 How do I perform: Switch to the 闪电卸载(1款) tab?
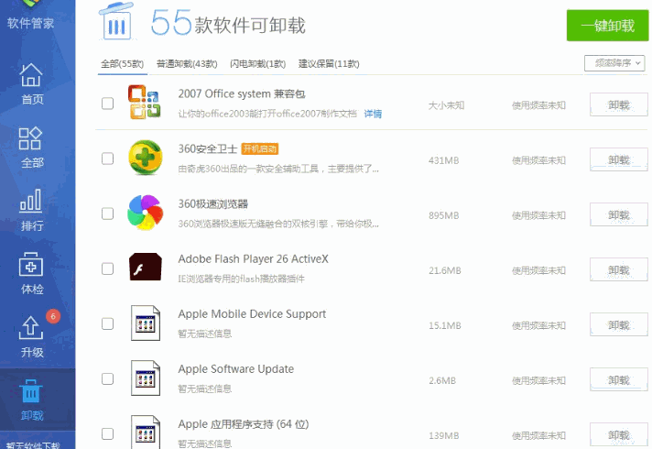258,64
